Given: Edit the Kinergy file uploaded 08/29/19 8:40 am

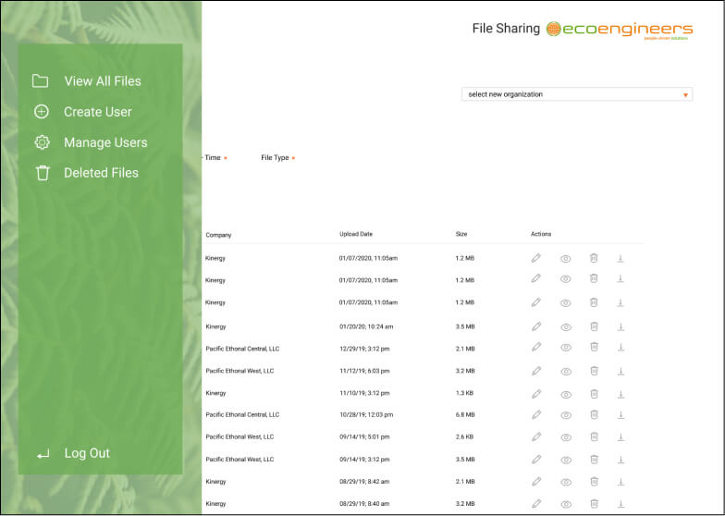Looking at the screenshot, I should click(536, 503).
